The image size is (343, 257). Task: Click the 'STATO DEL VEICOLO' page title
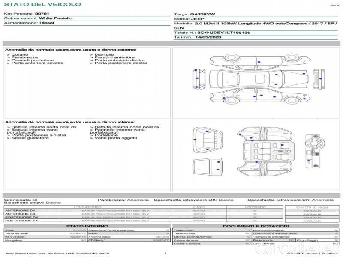[42, 4]
